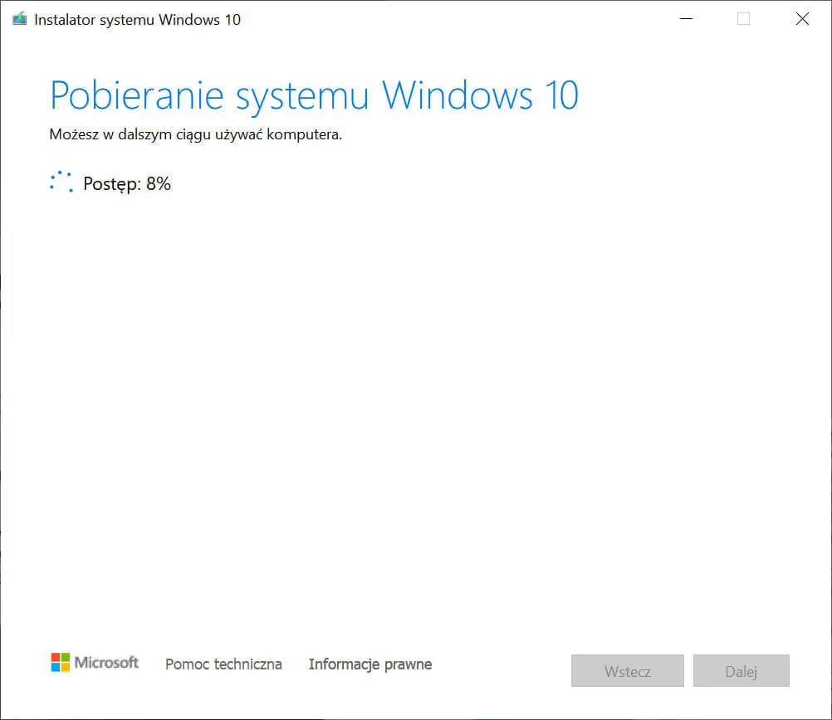832x720 pixels.
Task: Click the blue square of Microsoft logo
Action: 56,667
